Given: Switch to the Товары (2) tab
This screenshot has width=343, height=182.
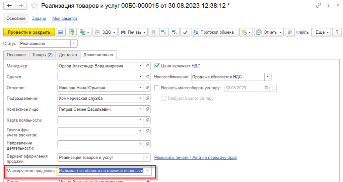Looking at the screenshot, I should pos(43,55).
